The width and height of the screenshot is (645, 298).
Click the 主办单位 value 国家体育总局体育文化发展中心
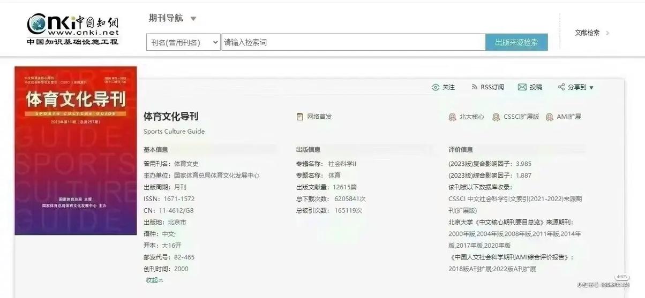click(217, 175)
